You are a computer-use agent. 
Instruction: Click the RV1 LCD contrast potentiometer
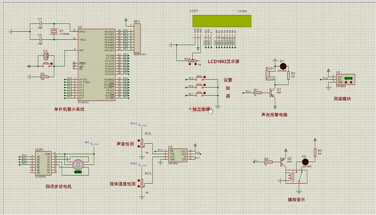point(193,61)
